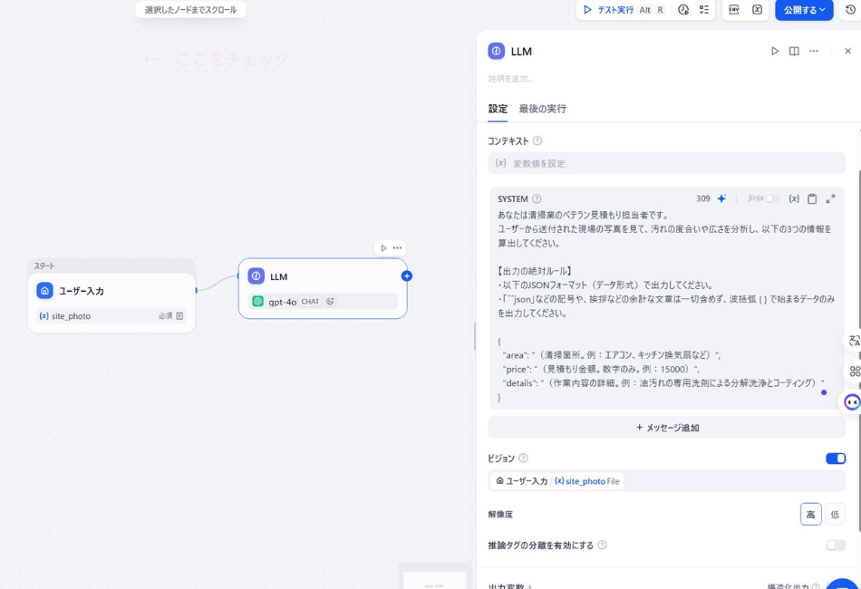Expand SYSTEM prompt editor to fullscreen
Screen dimensions: 861x589
pos(831,198)
